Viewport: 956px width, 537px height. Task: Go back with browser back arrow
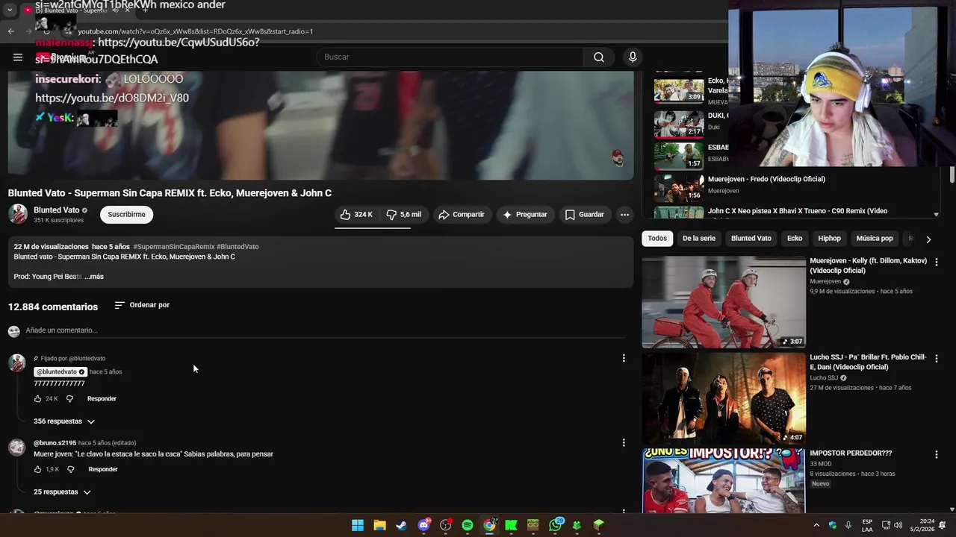[x=10, y=31]
